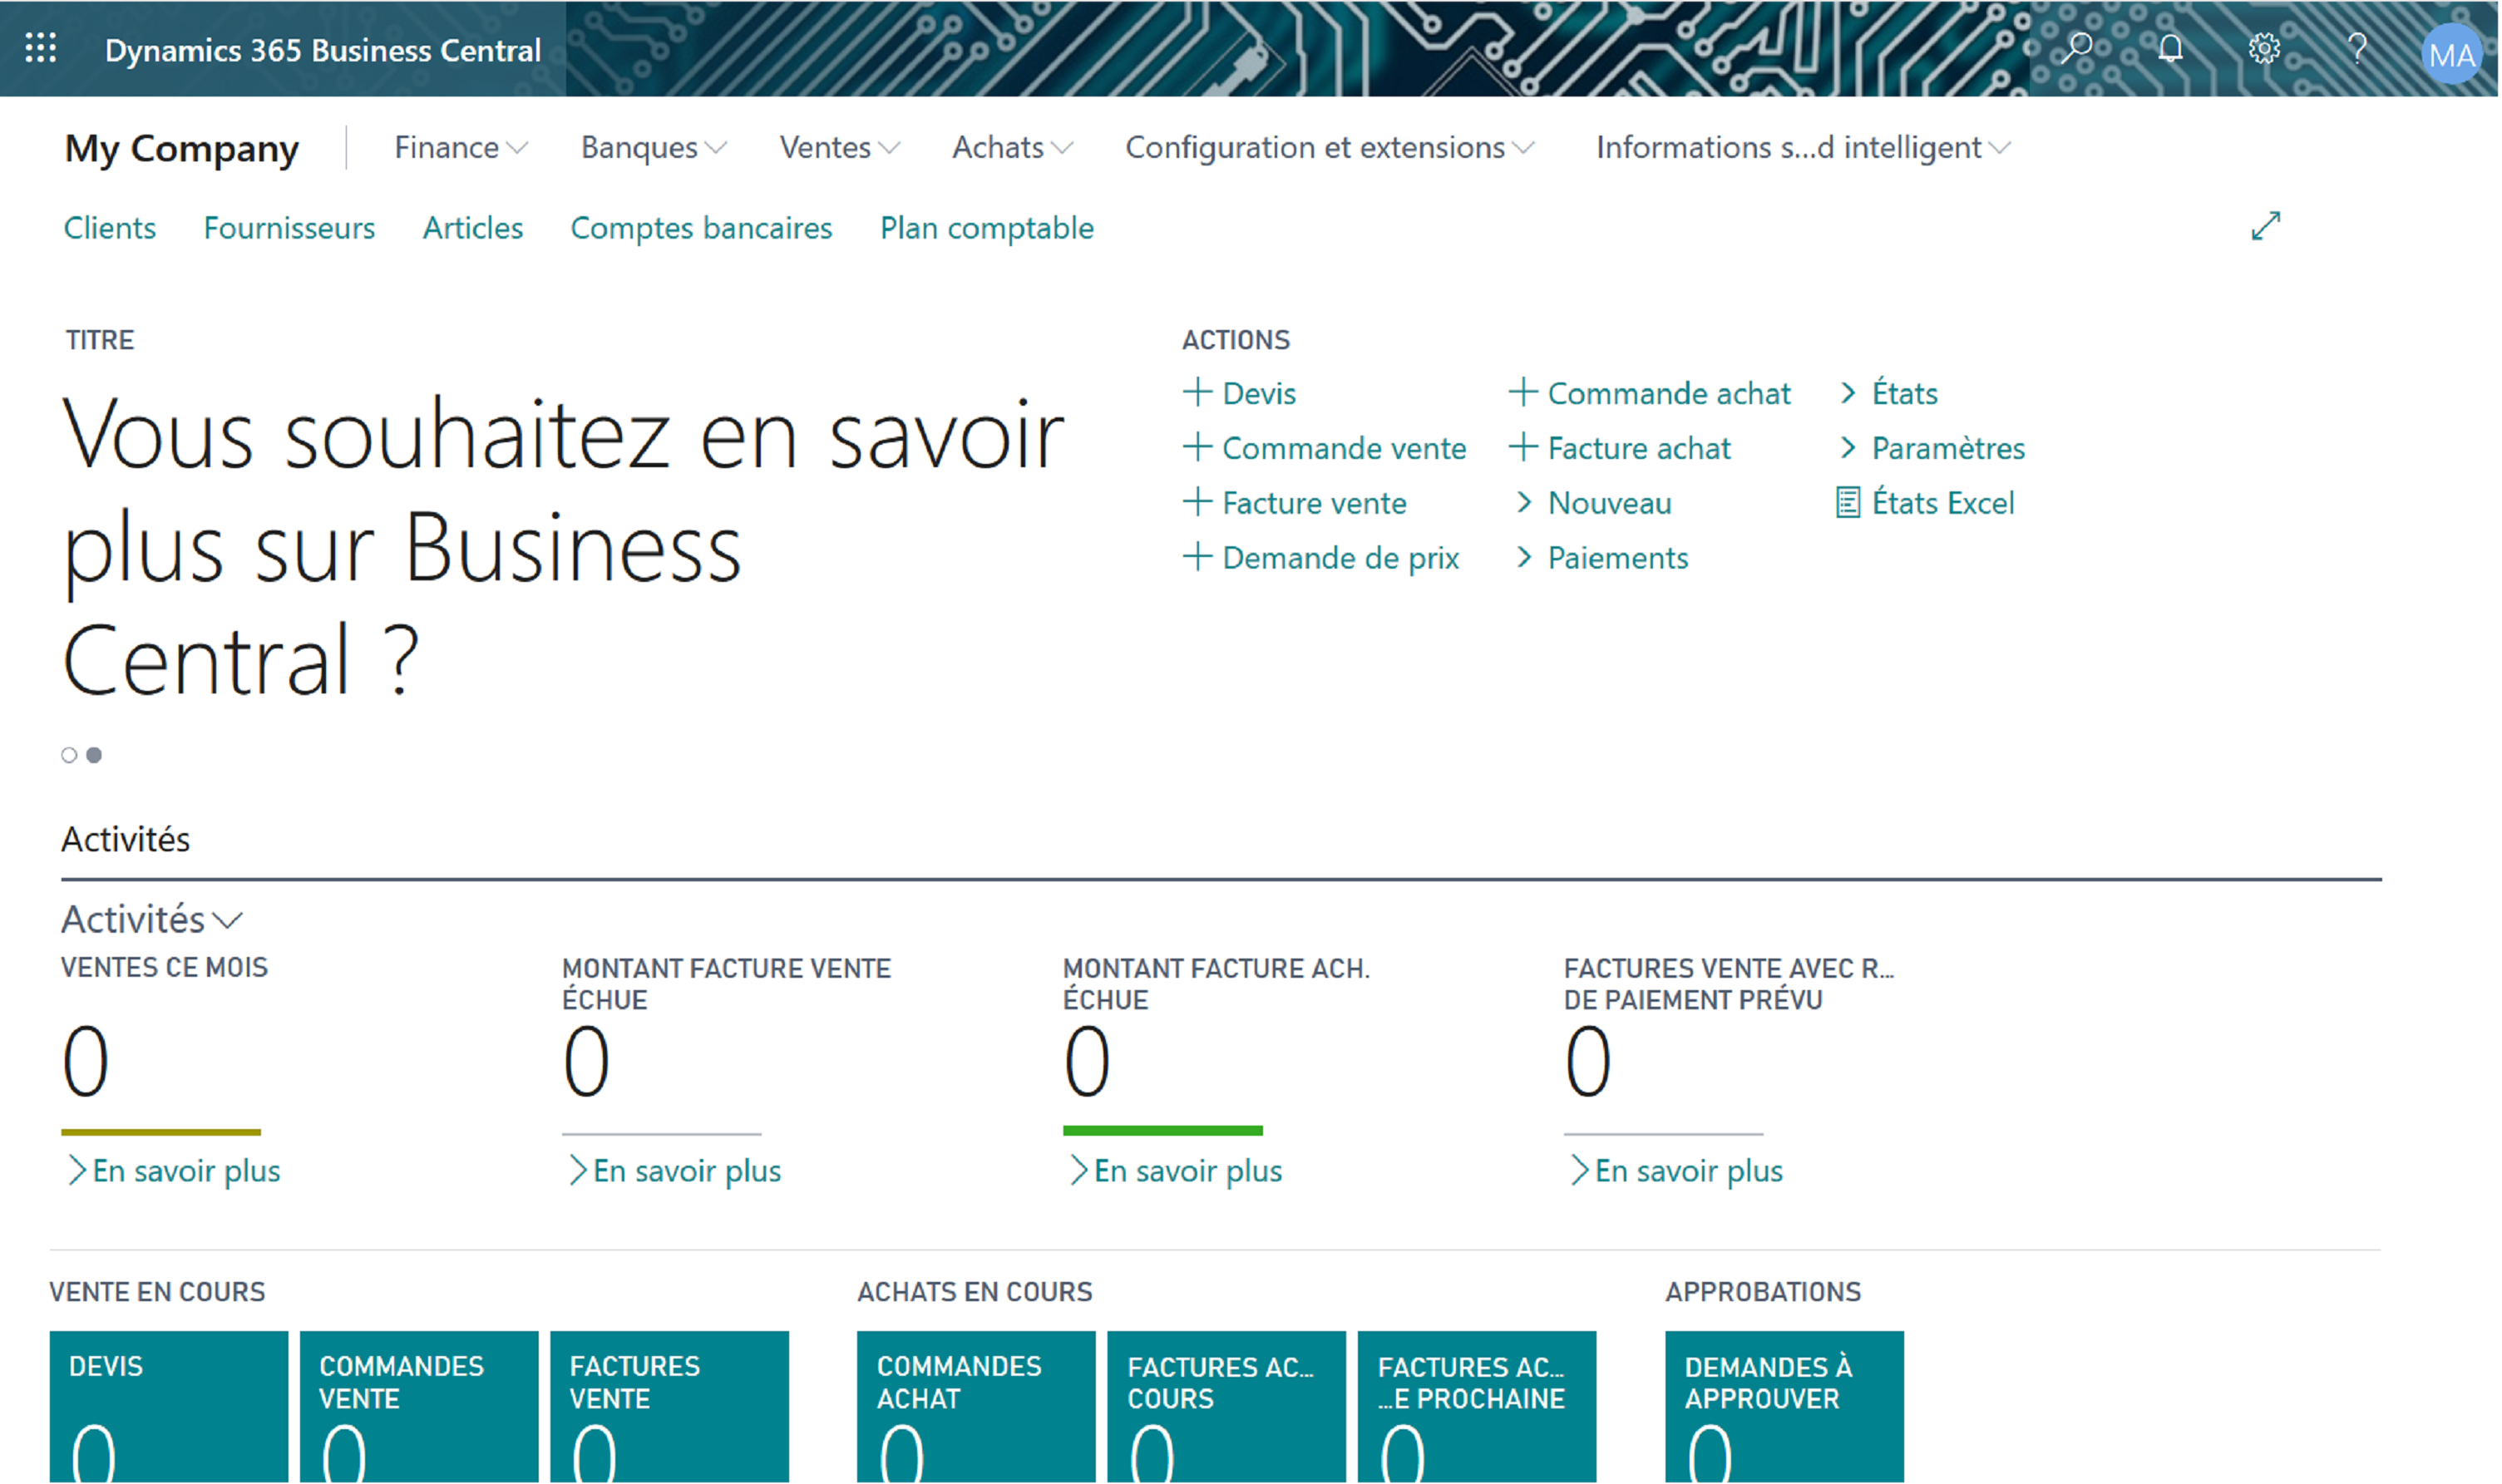Viewport: 2502px width, 1484px height.
Task: Open the Commandes vente cue tile
Action: coord(419,1406)
